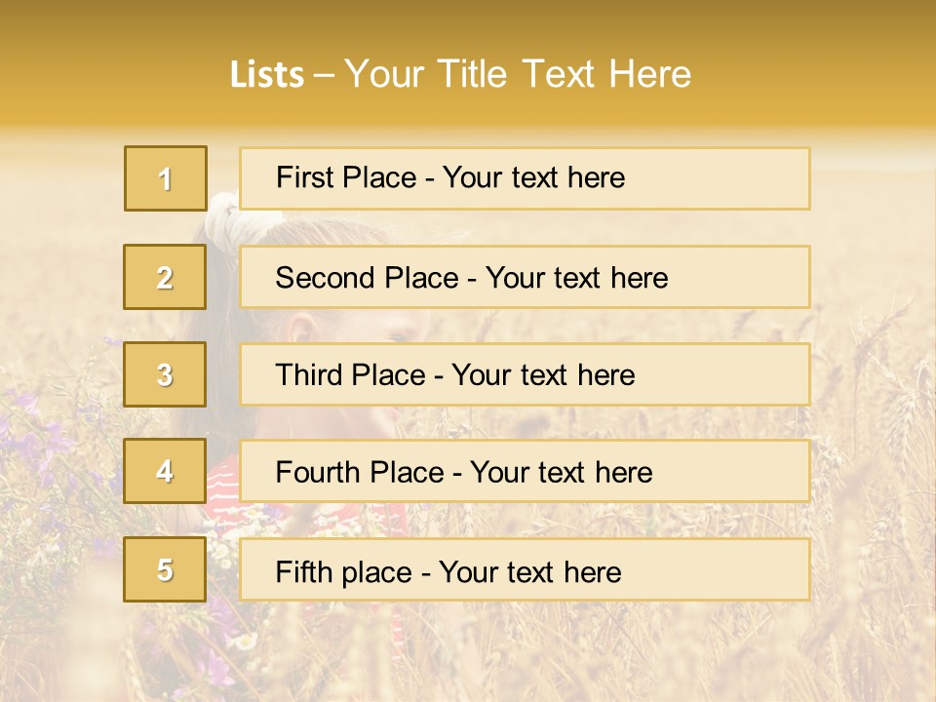Image resolution: width=936 pixels, height=702 pixels.
Task: Click the 'Fifth place - Your text here' box
Action: click(525, 569)
